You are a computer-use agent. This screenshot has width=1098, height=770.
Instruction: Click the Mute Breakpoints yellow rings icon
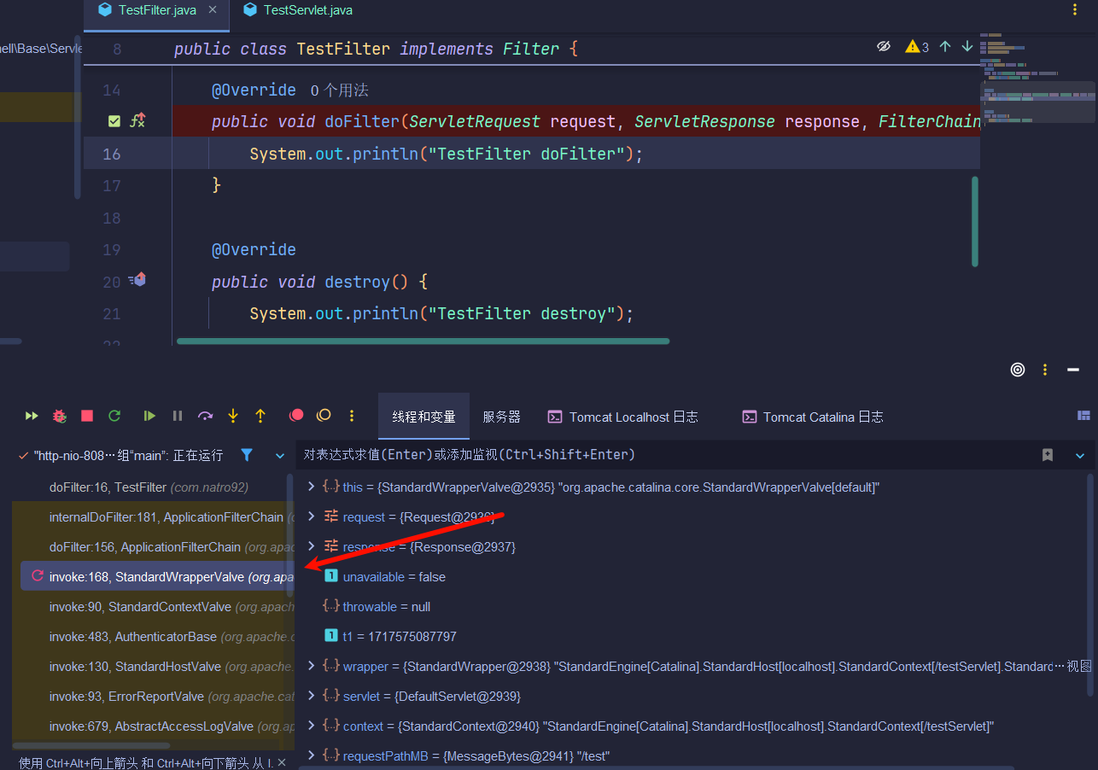pyautogui.click(x=324, y=416)
